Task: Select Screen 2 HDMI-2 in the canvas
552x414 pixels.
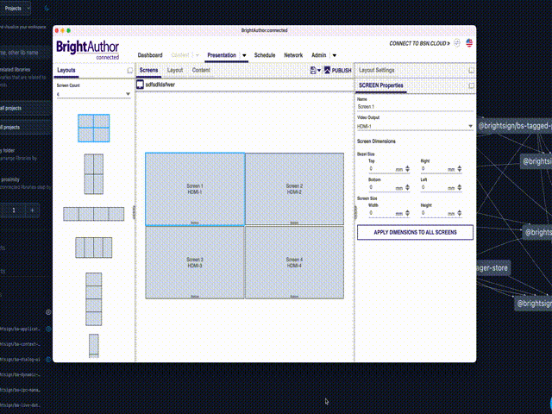Action: click(x=294, y=189)
